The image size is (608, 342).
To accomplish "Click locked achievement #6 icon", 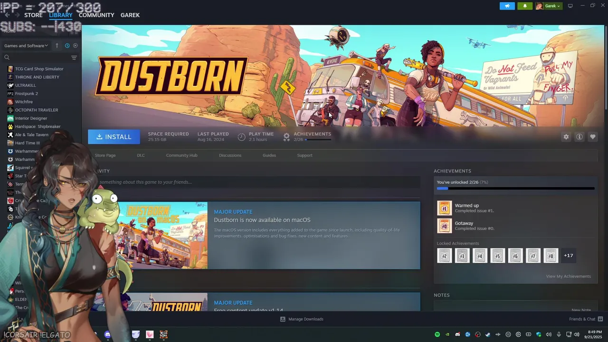I will (515, 256).
